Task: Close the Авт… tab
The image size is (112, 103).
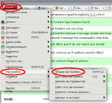Action: pyautogui.click(x=51, y=8)
